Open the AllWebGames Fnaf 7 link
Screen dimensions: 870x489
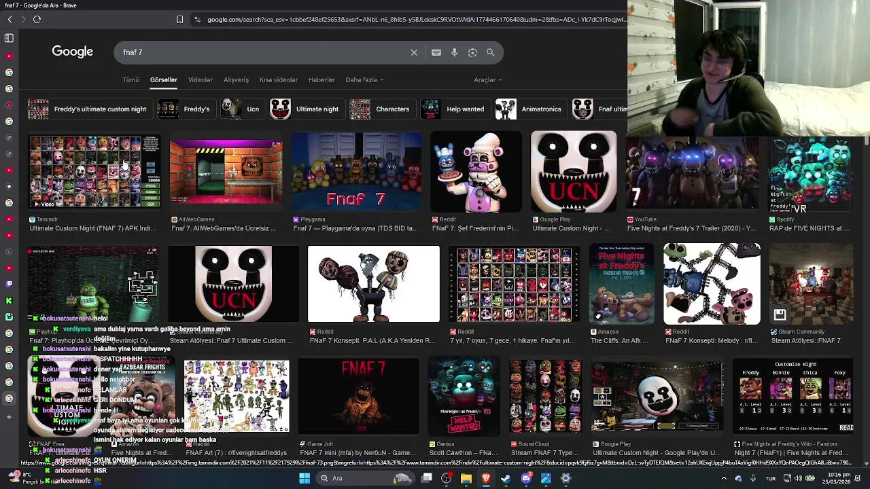point(224,228)
